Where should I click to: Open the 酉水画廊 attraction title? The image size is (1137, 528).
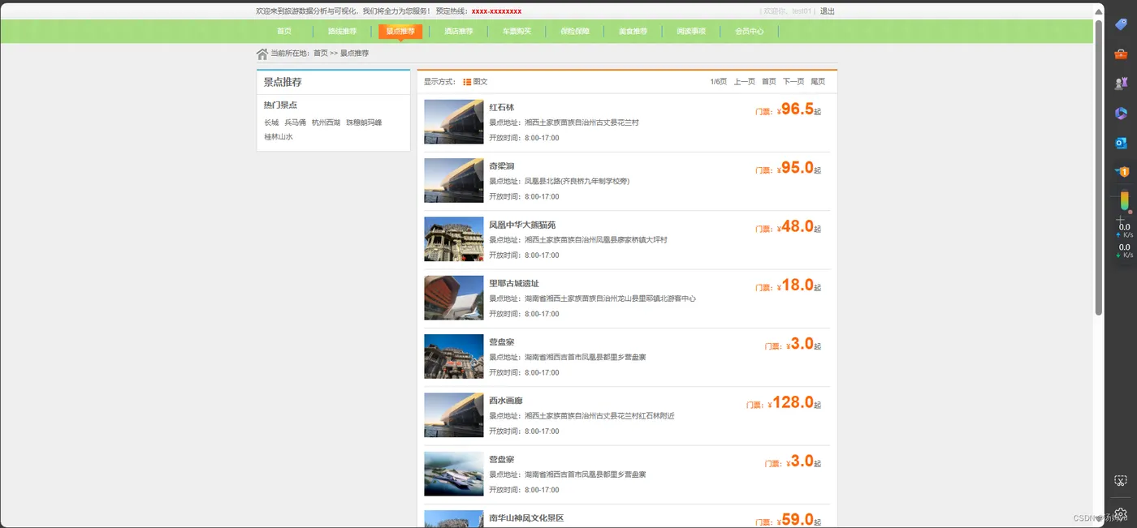(506, 401)
